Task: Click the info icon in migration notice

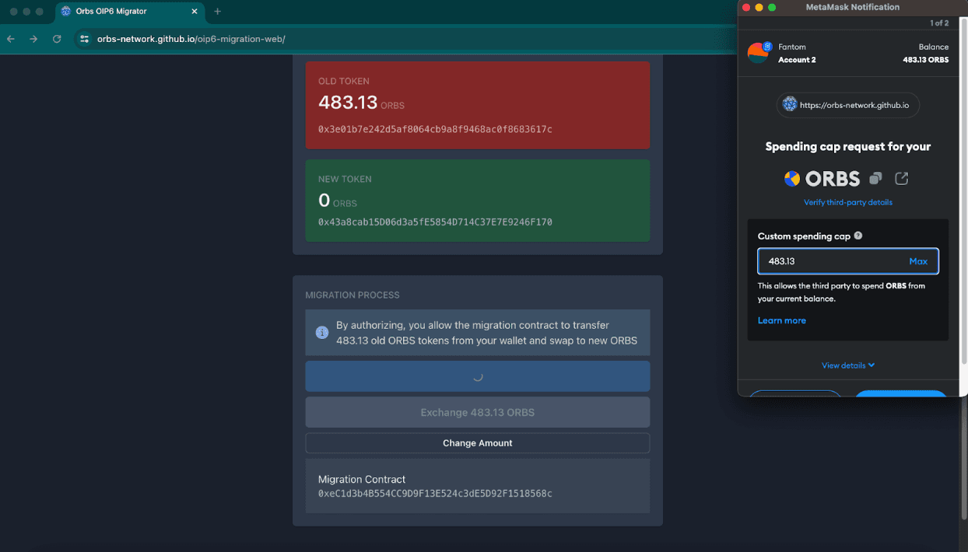Action: pos(322,332)
